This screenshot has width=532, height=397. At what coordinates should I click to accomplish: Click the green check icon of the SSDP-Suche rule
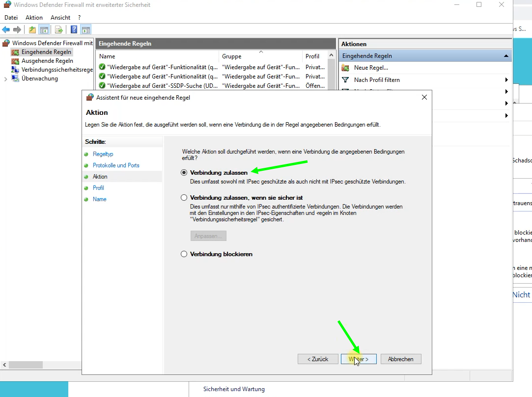[x=102, y=86]
